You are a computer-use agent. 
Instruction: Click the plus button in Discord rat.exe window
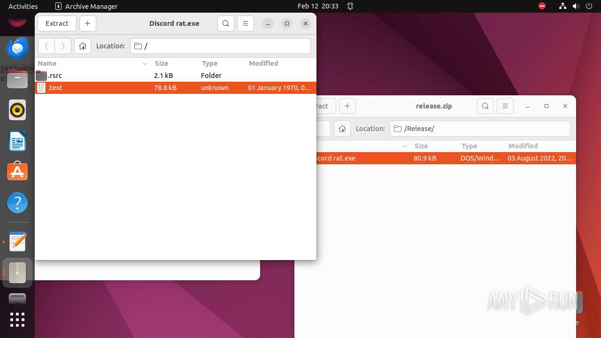pyautogui.click(x=88, y=23)
